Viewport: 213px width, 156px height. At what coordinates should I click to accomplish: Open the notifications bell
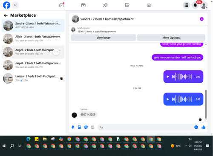click(x=195, y=5)
